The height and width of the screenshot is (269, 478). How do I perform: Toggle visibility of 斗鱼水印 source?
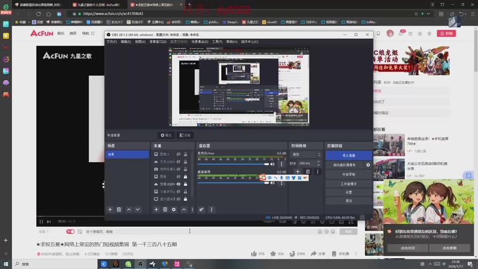click(x=179, y=191)
